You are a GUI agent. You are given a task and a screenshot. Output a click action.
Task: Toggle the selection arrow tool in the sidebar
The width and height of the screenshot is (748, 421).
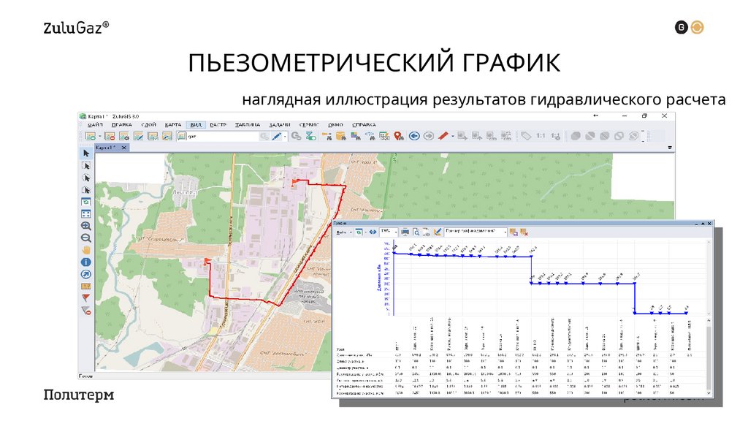86,153
